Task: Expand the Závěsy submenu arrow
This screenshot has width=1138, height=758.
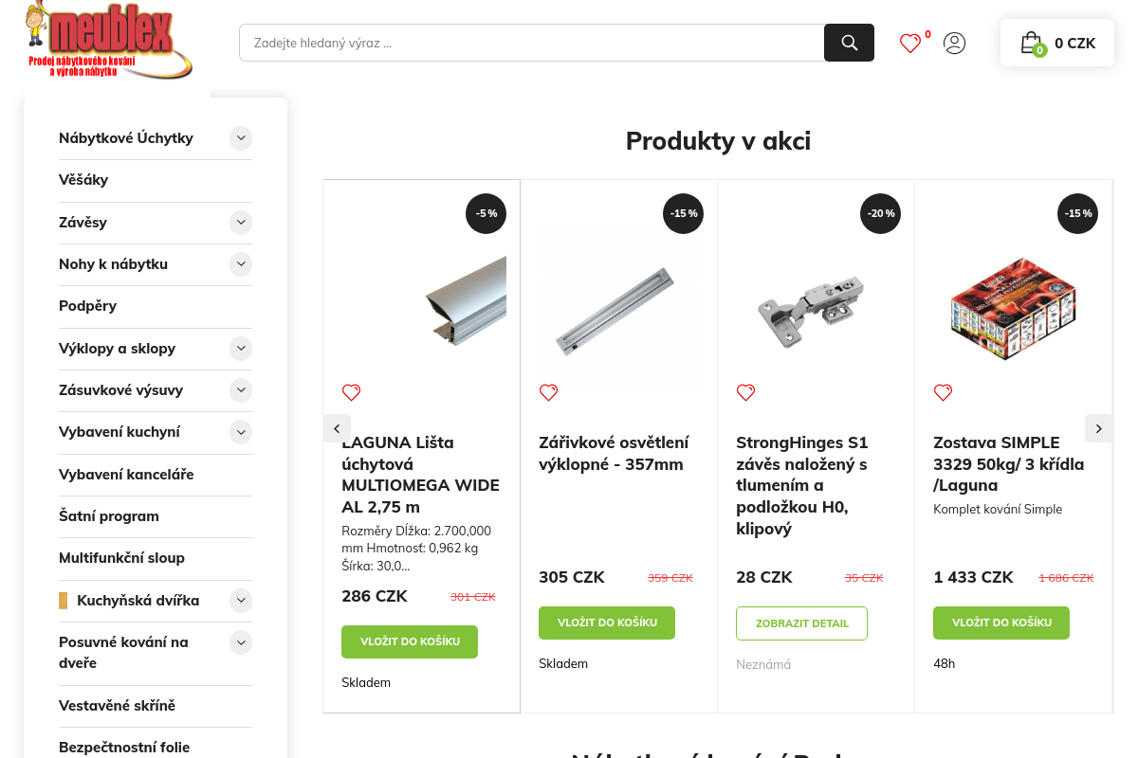Action: (241, 223)
